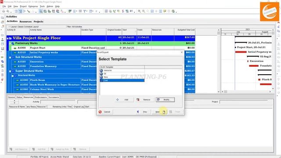The height and width of the screenshot is (158, 281).
Task: Click the Modify icon in the dialog
Action: pos(158,100)
